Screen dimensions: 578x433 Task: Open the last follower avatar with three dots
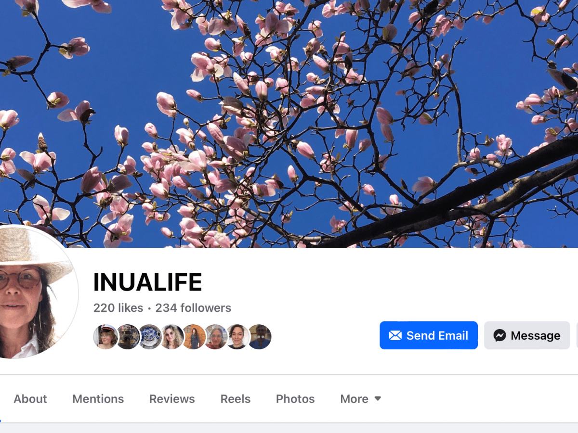pos(260,337)
